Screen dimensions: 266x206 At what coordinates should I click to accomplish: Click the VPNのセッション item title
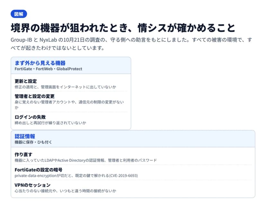[x=32, y=185]
